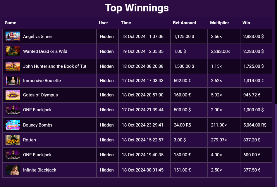Click the Time column header
This screenshot has height=187, width=277.
[x=126, y=23]
